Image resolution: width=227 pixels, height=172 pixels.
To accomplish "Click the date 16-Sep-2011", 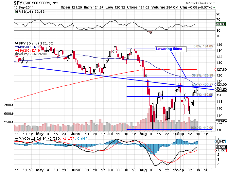I will click(24, 8).
